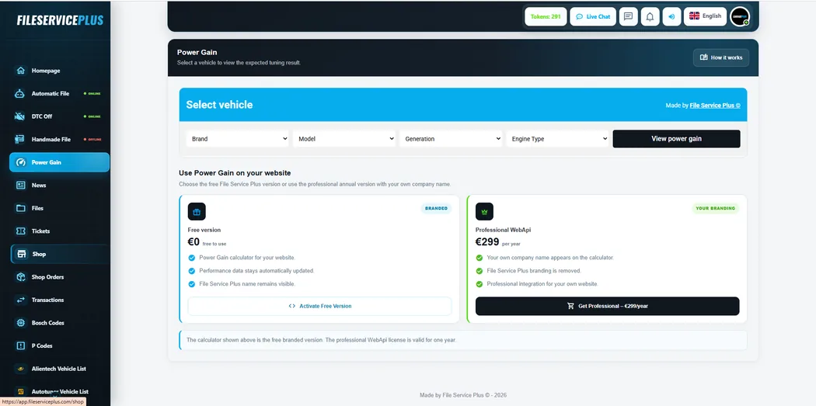
Task: Click the Free version gift icon
Action: click(x=197, y=212)
